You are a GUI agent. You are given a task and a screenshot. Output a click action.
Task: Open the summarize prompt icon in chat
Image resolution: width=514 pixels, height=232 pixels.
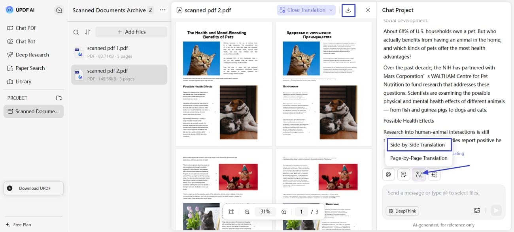tap(403, 174)
